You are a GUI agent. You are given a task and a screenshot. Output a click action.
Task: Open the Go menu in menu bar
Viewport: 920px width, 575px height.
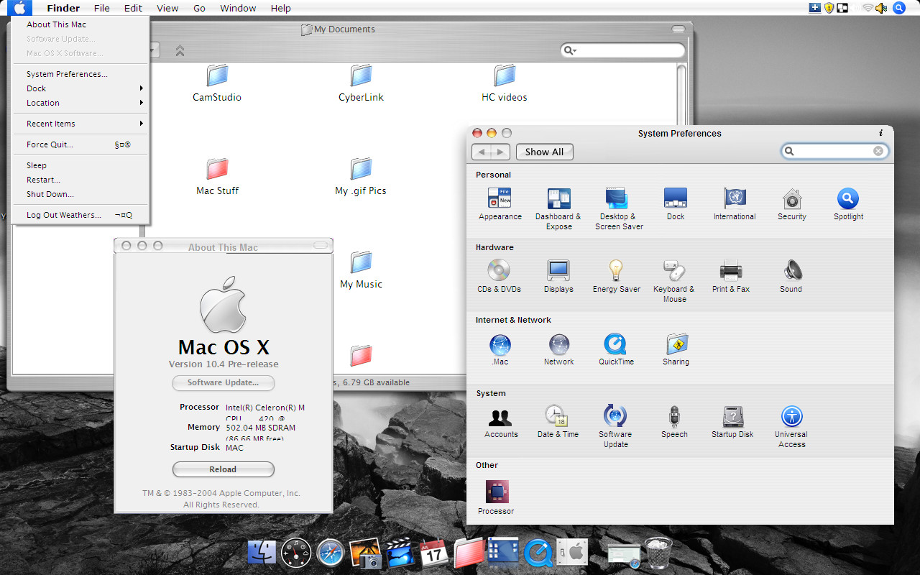click(x=199, y=8)
